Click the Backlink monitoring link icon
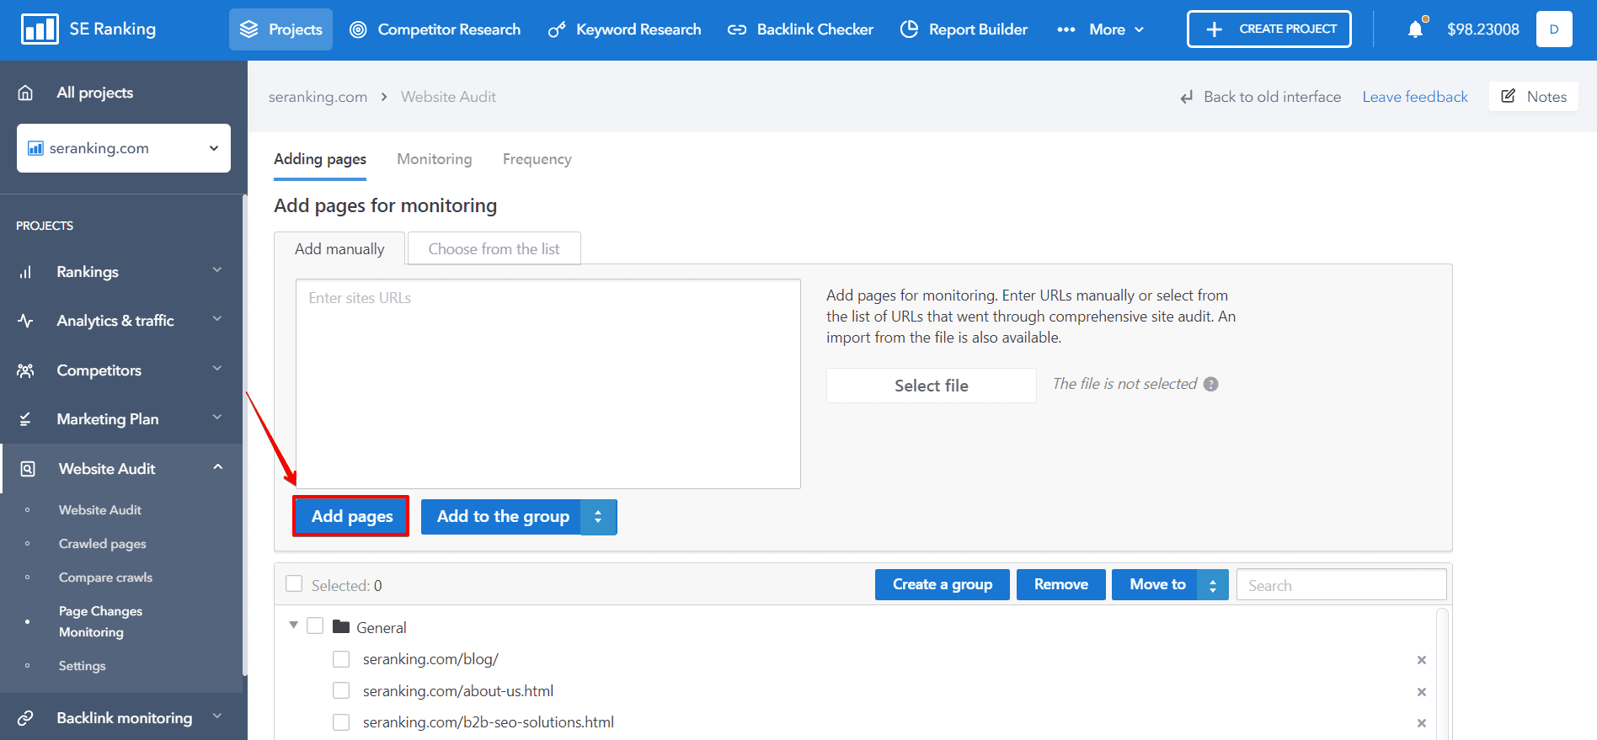The image size is (1597, 740). point(25,718)
